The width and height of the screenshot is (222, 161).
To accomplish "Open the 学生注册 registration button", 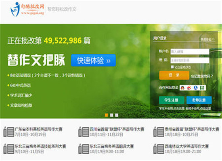I will click(172, 100).
